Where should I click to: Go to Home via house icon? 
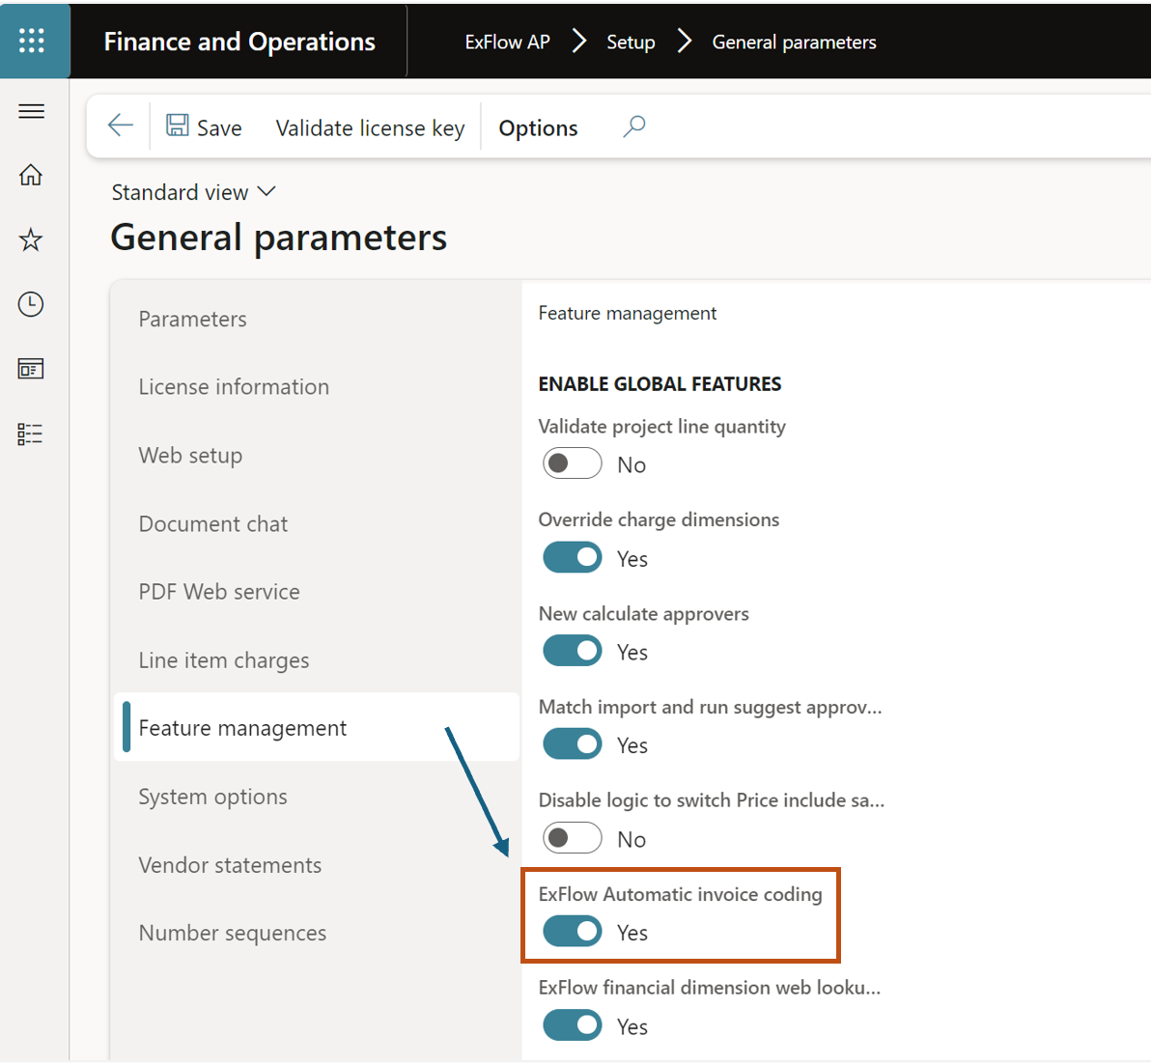tap(31, 175)
